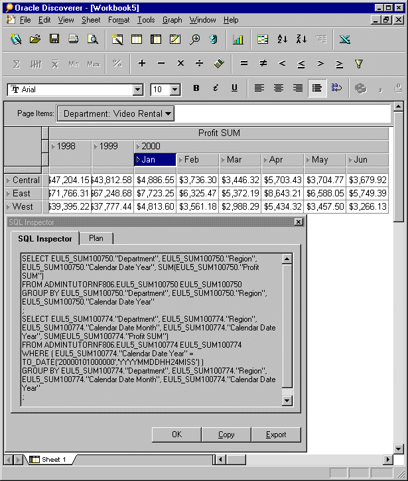The width and height of the screenshot is (408, 481).
Task: Toggle Italic formatting
Action: 216,88
